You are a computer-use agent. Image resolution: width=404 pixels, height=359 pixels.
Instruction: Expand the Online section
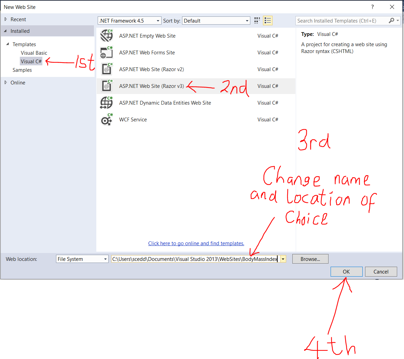point(6,82)
